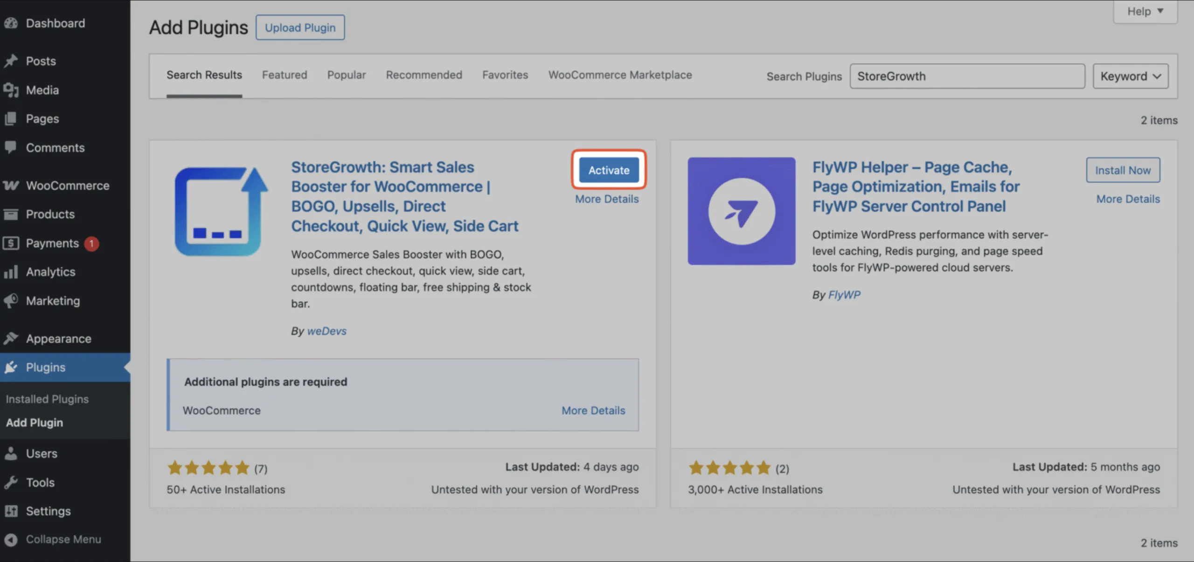Activate the StoreGrowth plugin
1194x562 pixels.
(x=609, y=170)
